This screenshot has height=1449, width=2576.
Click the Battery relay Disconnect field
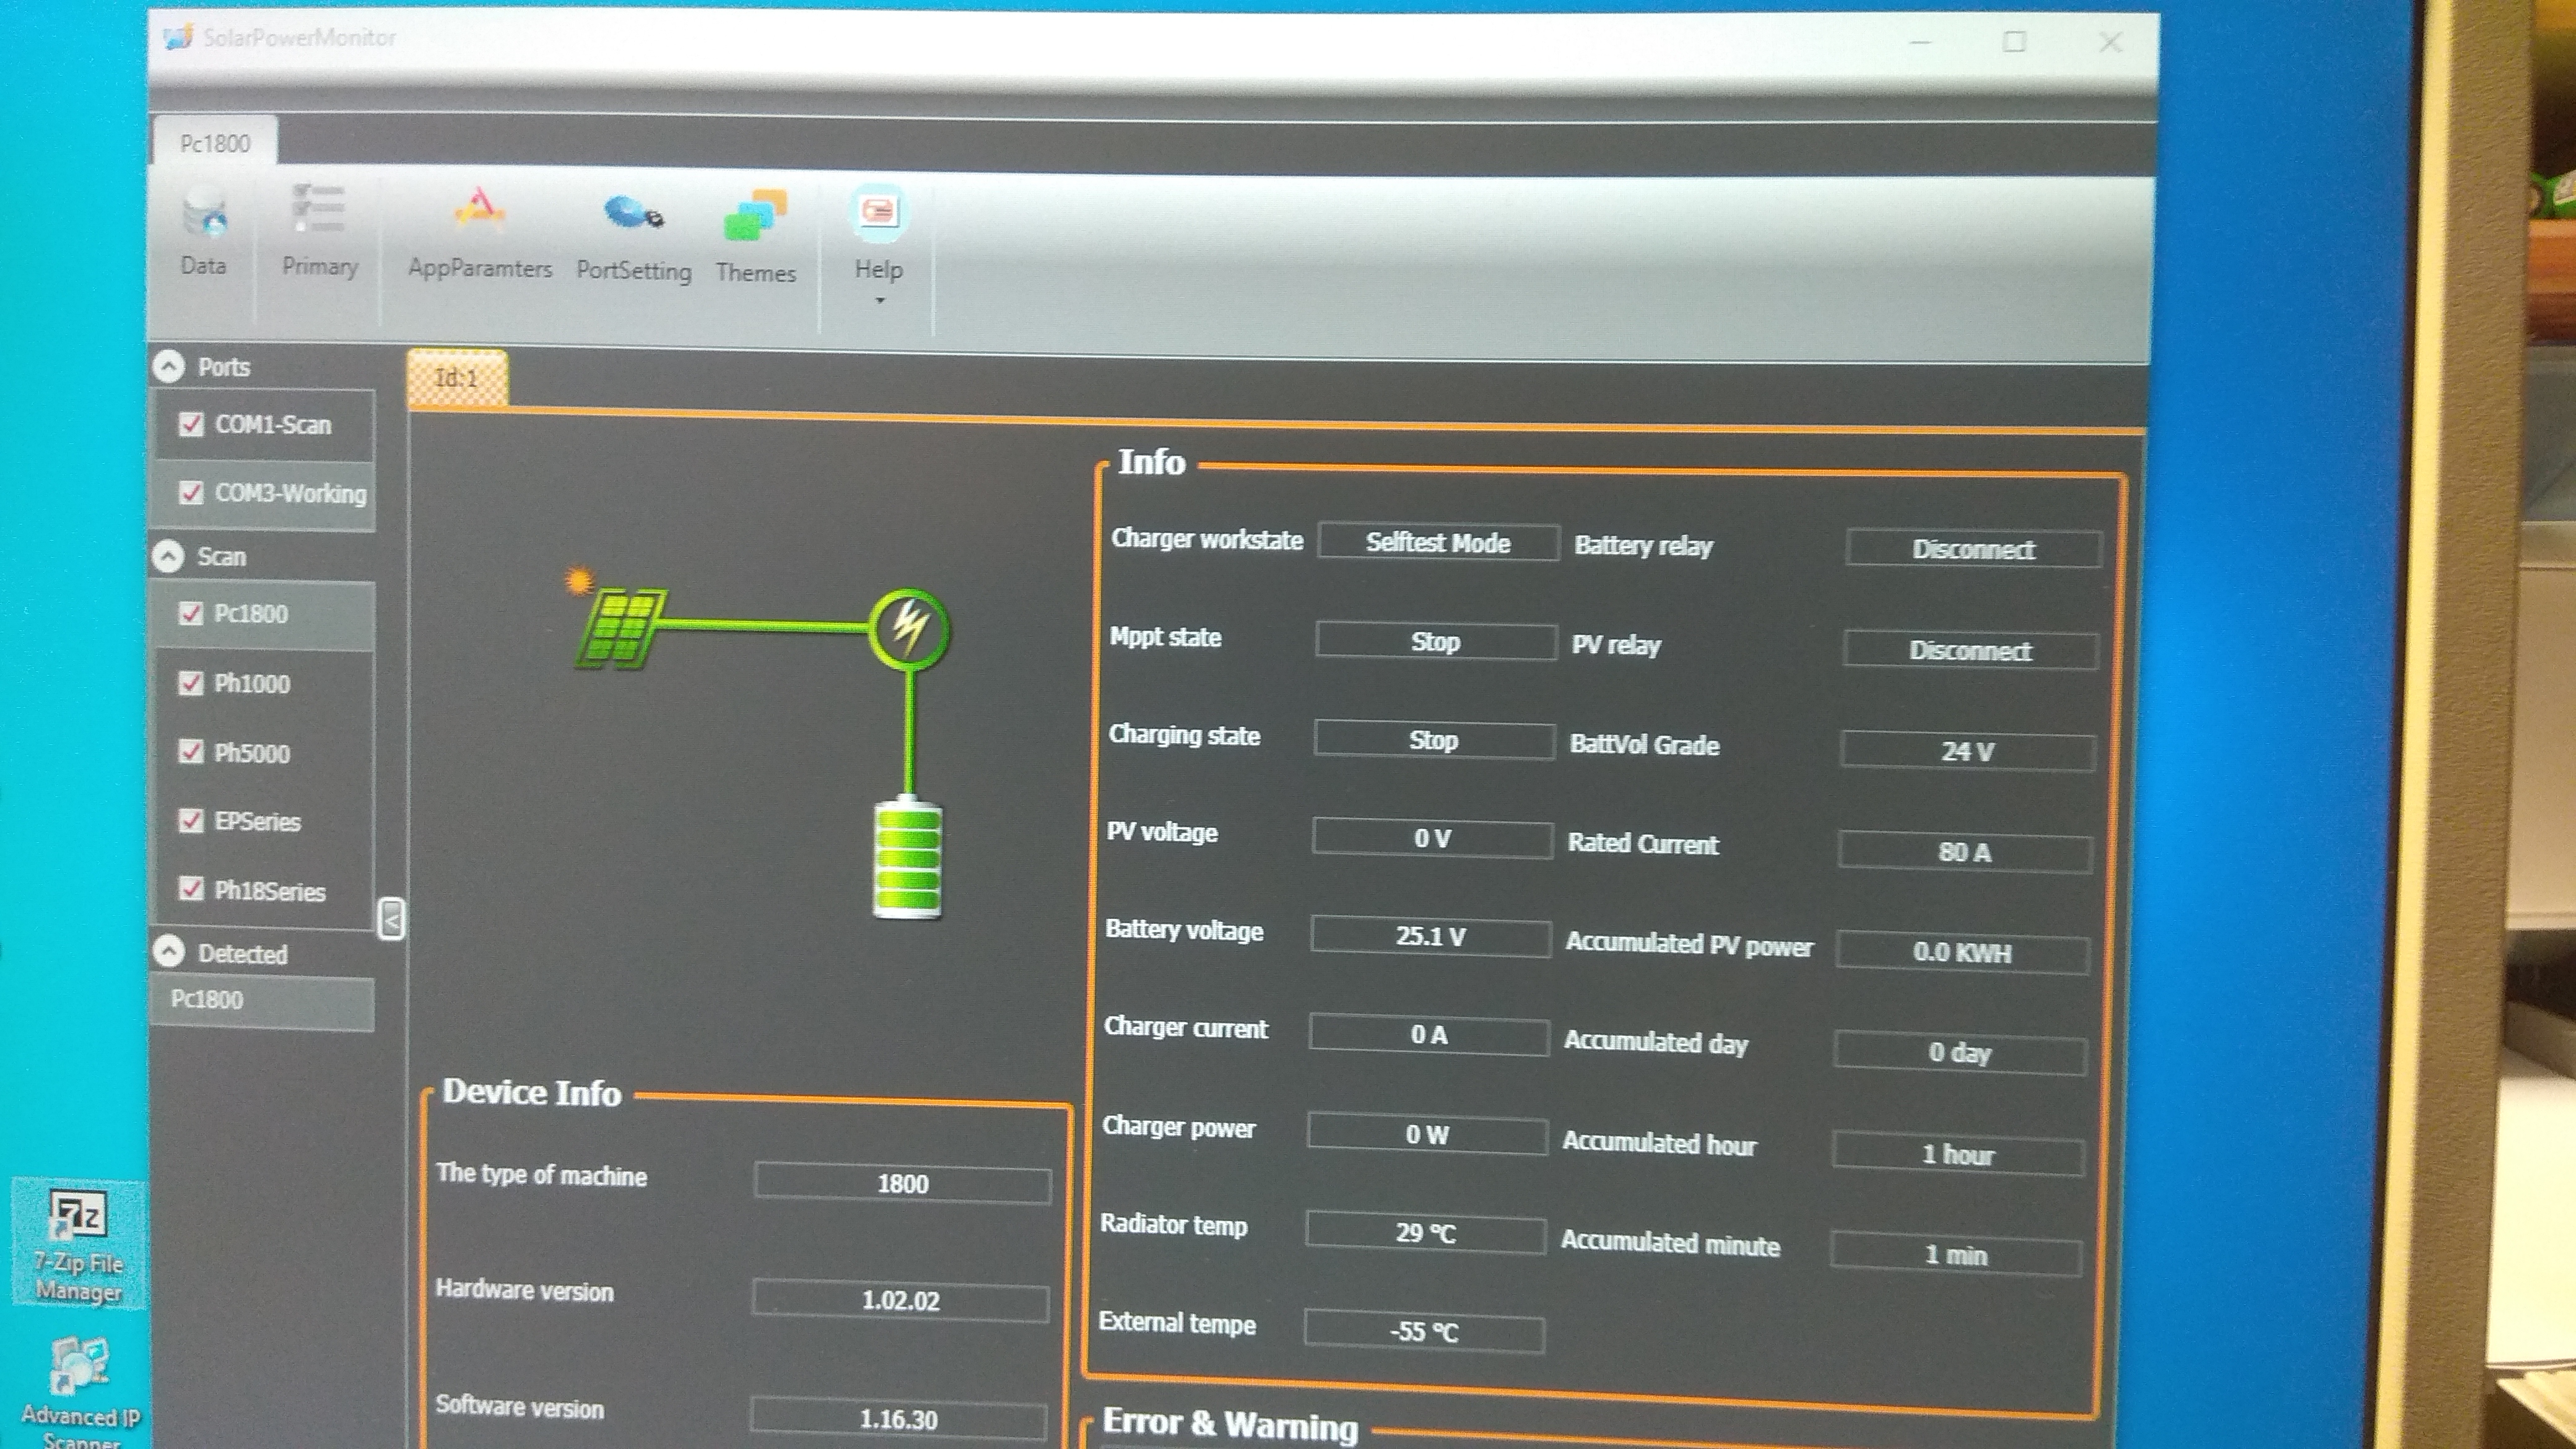tap(1973, 549)
